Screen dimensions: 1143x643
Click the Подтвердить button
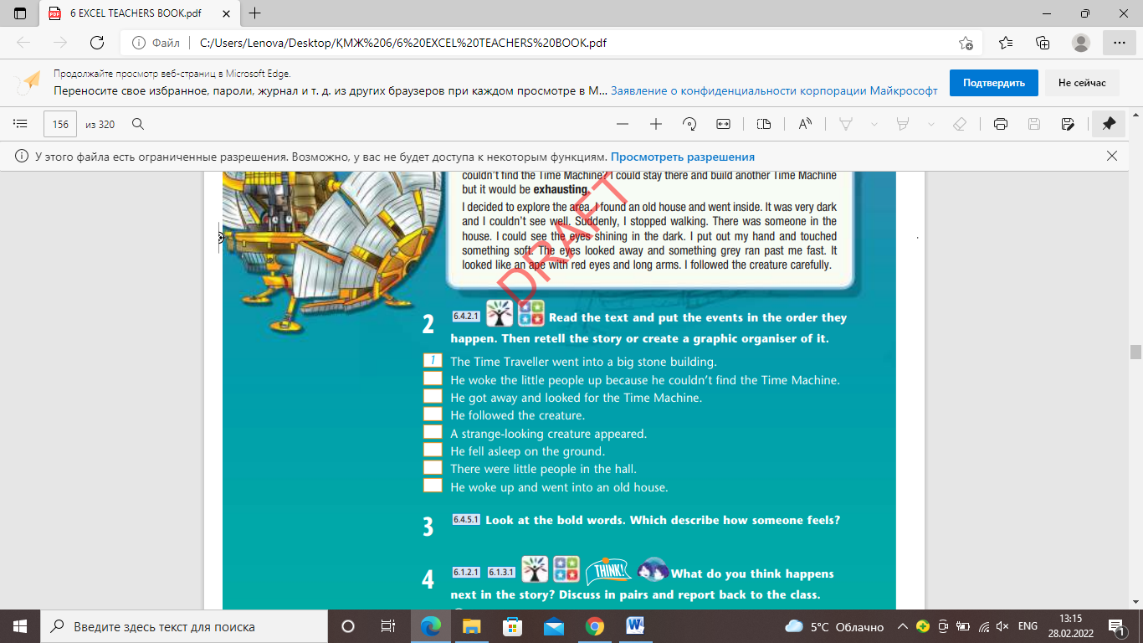pos(994,83)
